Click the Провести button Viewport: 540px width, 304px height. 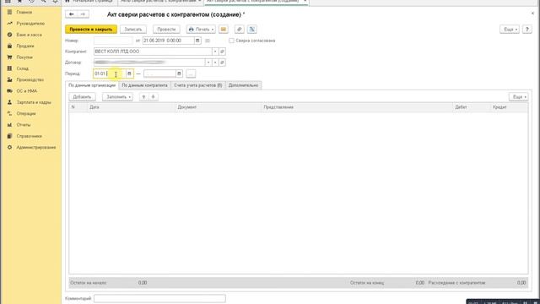[166, 30]
